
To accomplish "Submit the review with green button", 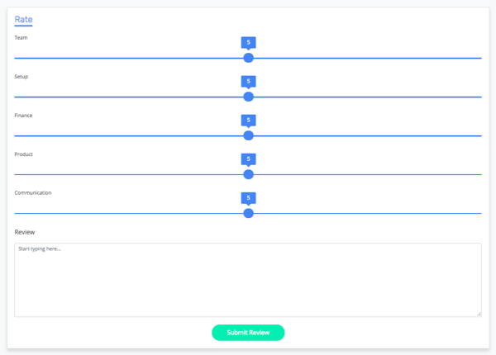I will click(x=248, y=333).
